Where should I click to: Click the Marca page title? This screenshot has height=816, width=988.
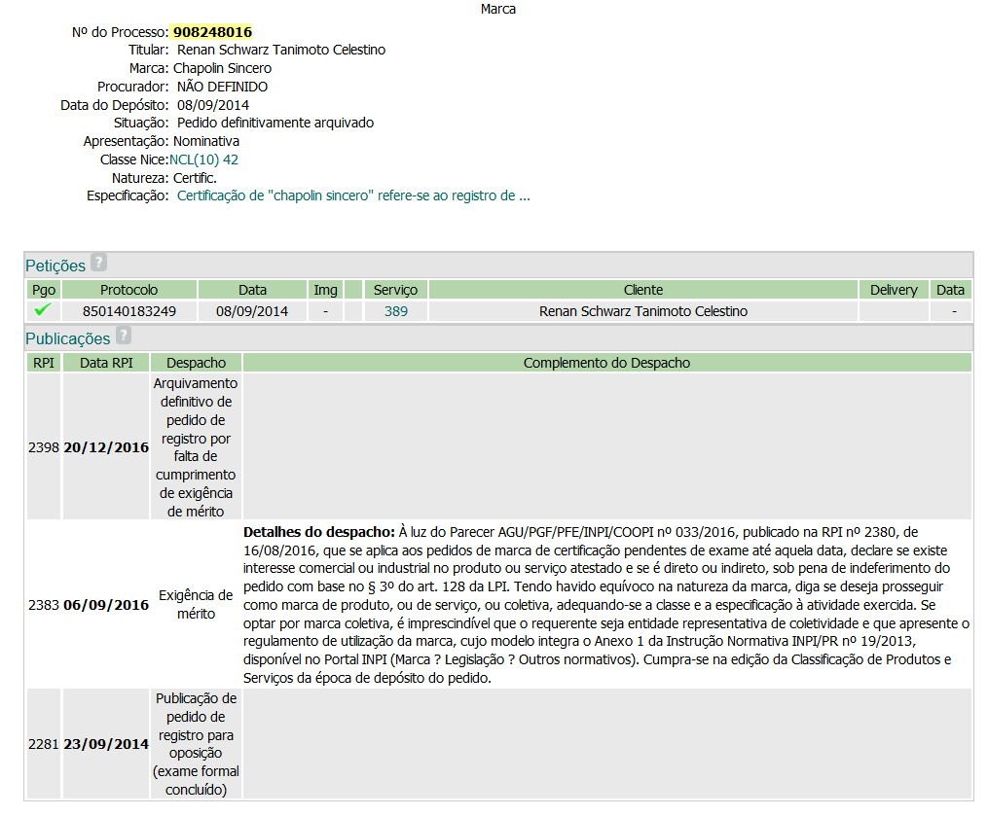tap(497, 9)
